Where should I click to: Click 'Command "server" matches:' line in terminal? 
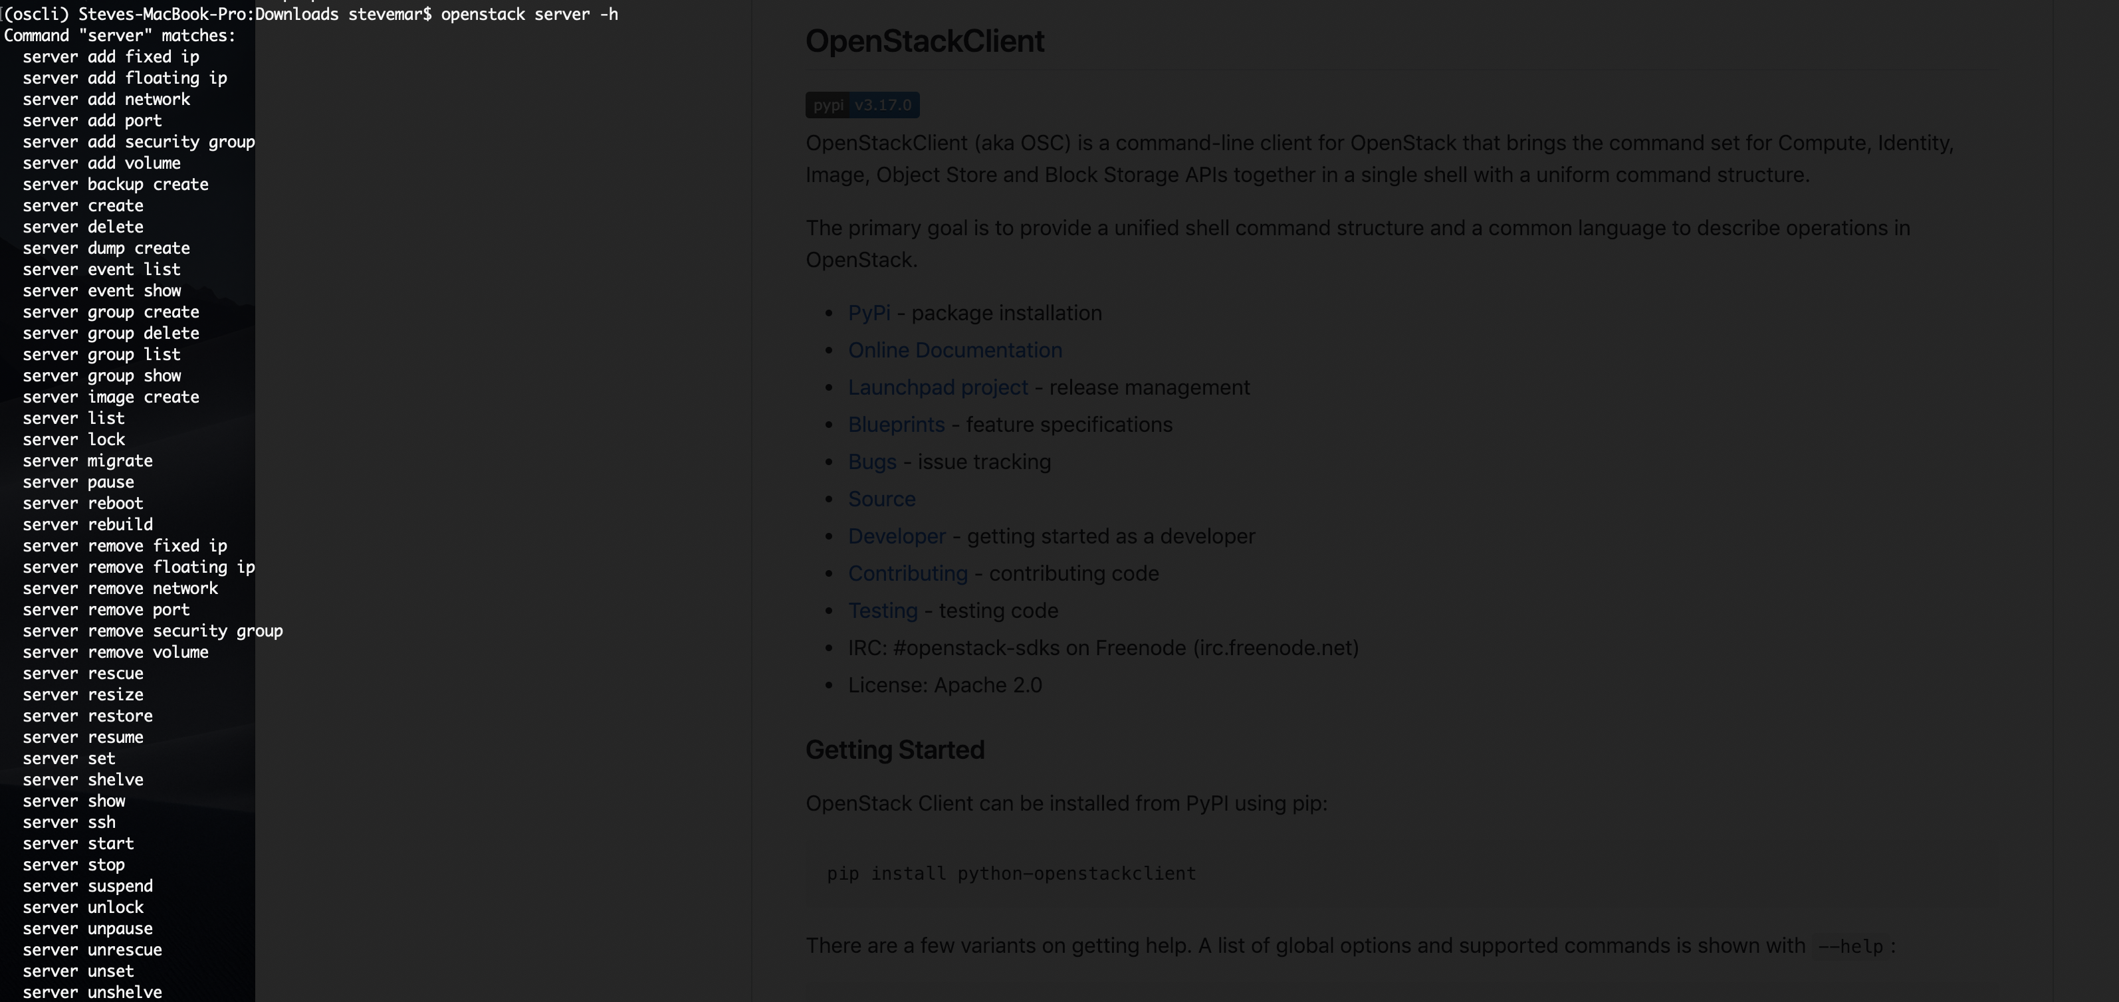click(x=120, y=35)
